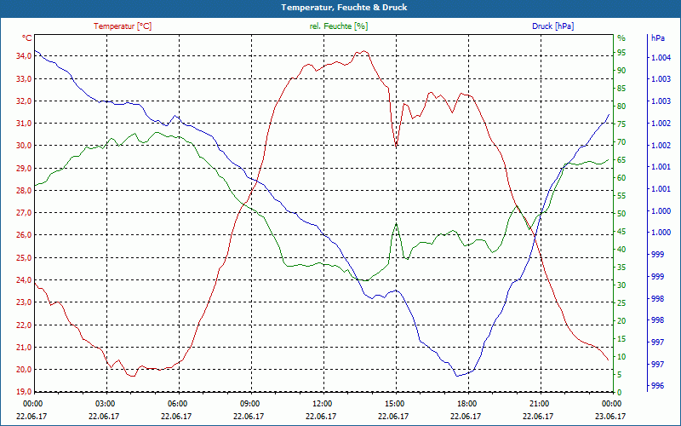
Task: Click humidity axis value '10'
Action: 621,357
